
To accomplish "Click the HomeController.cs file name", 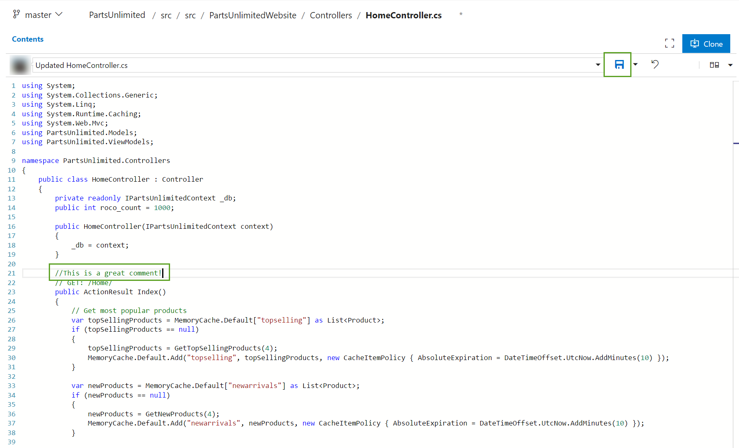I will click(403, 15).
